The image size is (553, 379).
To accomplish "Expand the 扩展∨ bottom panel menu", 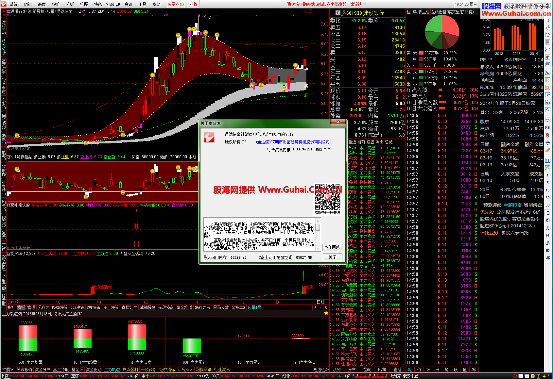I will click(8, 370).
